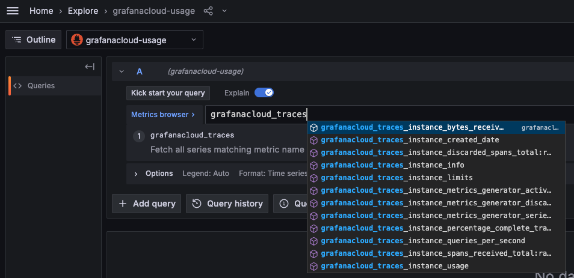
Task: Toggle the Explain switch off
Action: [x=264, y=92]
